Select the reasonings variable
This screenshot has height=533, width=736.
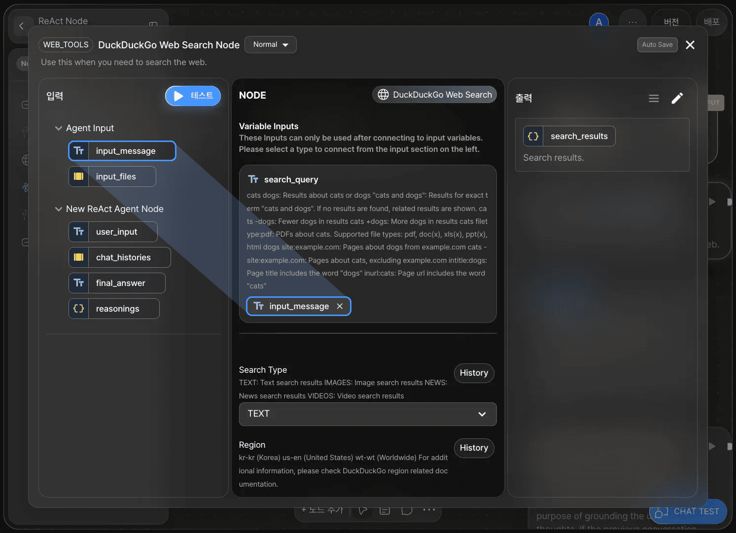tap(114, 309)
